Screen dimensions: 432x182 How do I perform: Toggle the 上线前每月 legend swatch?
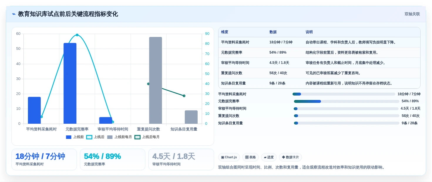click(x=110, y=137)
